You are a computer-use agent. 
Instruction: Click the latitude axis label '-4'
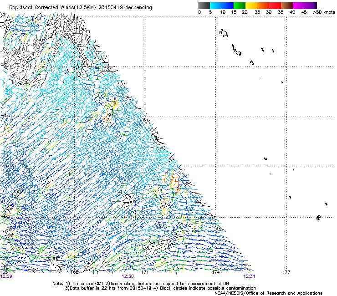5,115
